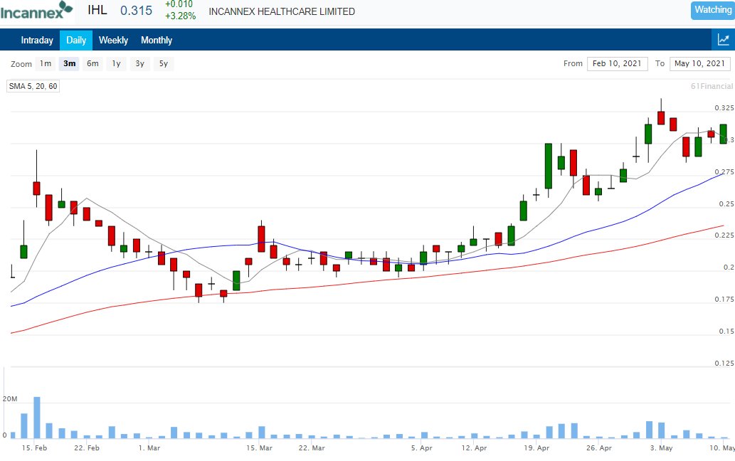735x461 pixels.
Task: Edit the To date field
Action: point(700,64)
